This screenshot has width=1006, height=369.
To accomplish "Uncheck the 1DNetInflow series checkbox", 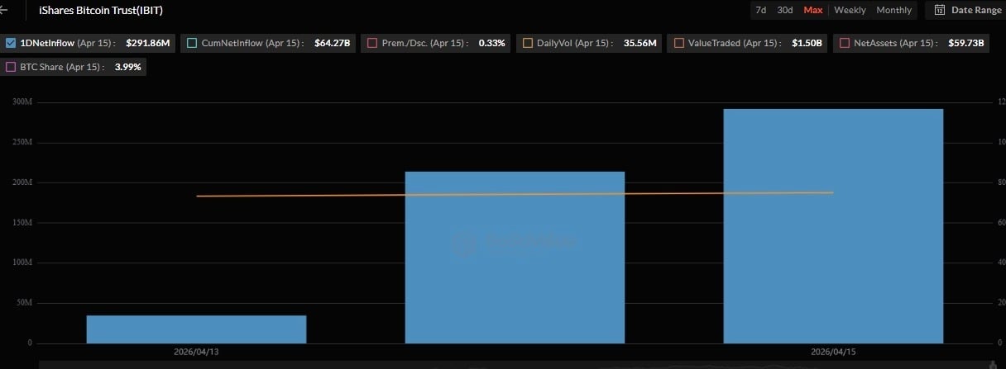I will (11, 42).
